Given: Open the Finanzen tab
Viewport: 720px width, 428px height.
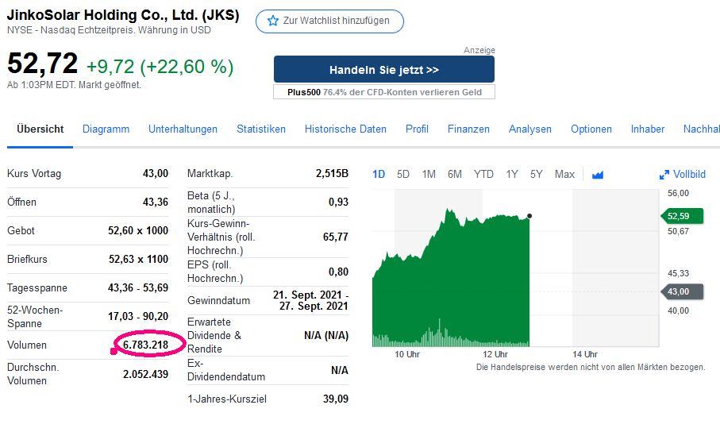Looking at the screenshot, I should point(468,129).
